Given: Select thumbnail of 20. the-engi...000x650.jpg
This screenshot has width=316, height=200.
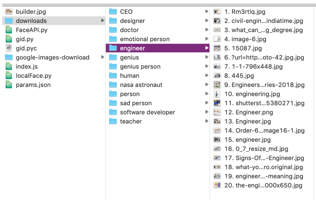Looking at the screenshot, I should tap(217, 185).
